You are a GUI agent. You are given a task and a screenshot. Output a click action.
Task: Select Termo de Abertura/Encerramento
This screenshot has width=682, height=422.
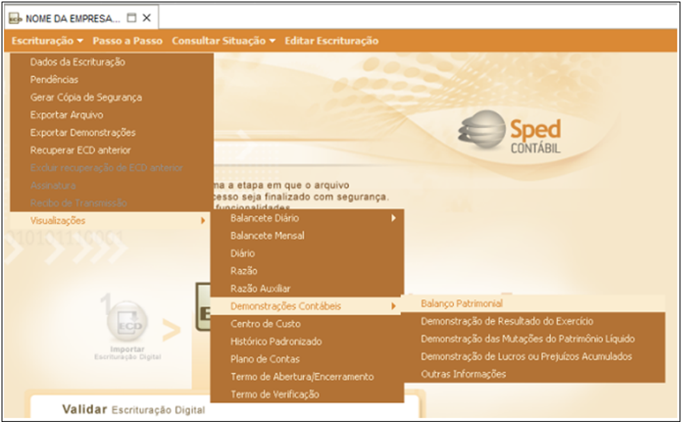[x=302, y=377]
